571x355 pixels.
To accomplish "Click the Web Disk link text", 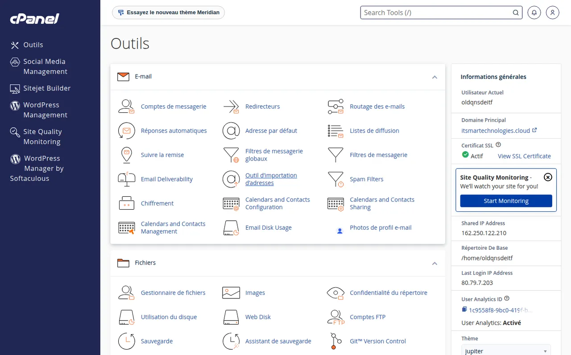I will click(258, 317).
